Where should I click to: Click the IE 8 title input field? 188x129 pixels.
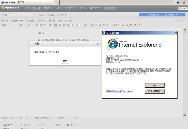(69, 33)
